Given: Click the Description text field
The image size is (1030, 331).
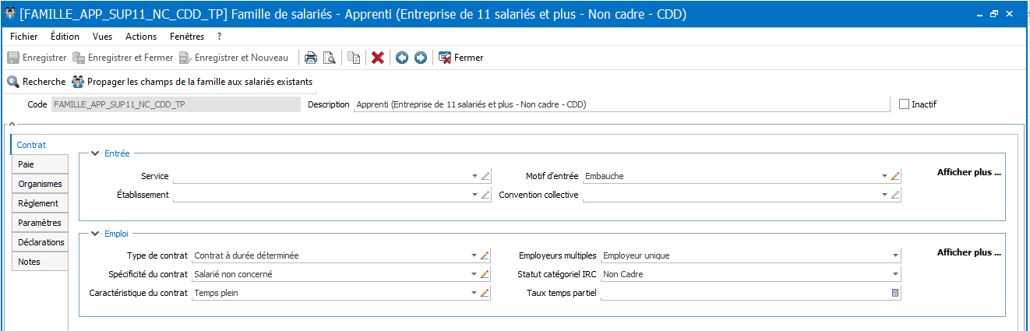Looking at the screenshot, I should tap(620, 104).
